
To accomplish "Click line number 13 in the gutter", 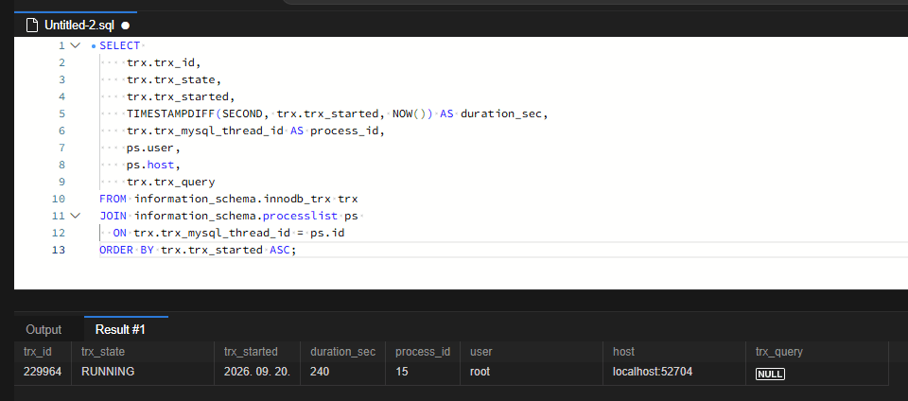I will coord(59,250).
